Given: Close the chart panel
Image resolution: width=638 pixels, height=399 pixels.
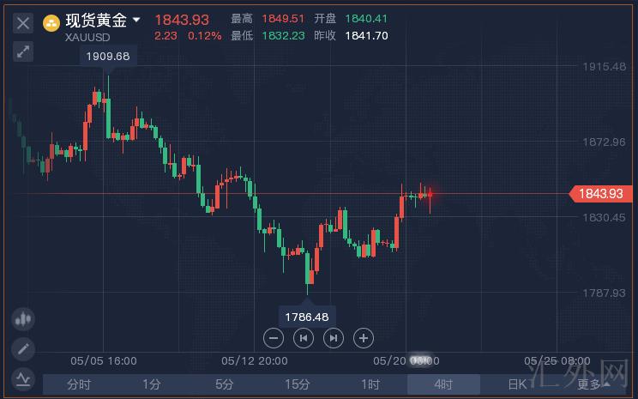Looking at the screenshot, I should pyautogui.click(x=23, y=23).
